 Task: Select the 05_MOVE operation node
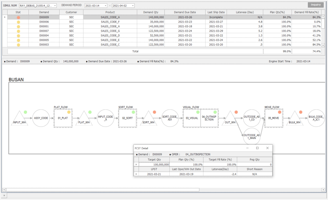pos(273,118)
